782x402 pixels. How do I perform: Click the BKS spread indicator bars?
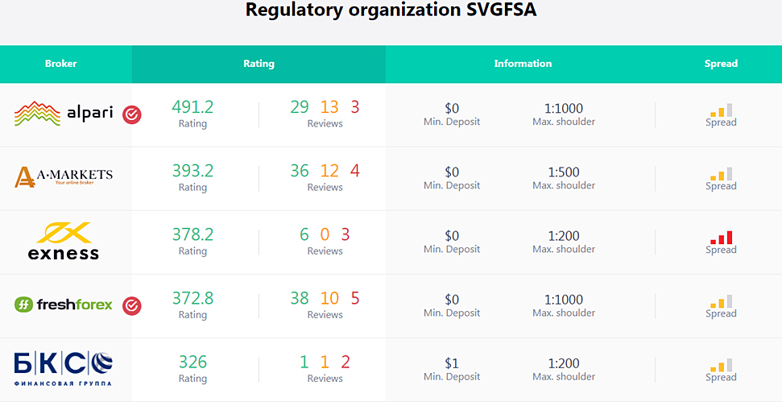pyautogui.click(x=721, y=364)
